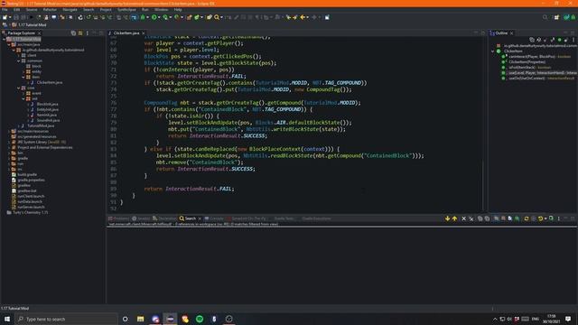
Task: Open the Run menu
Action: [144, 10]
